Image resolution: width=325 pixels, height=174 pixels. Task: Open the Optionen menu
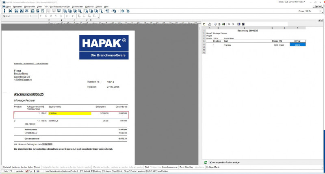pos(89,6)
